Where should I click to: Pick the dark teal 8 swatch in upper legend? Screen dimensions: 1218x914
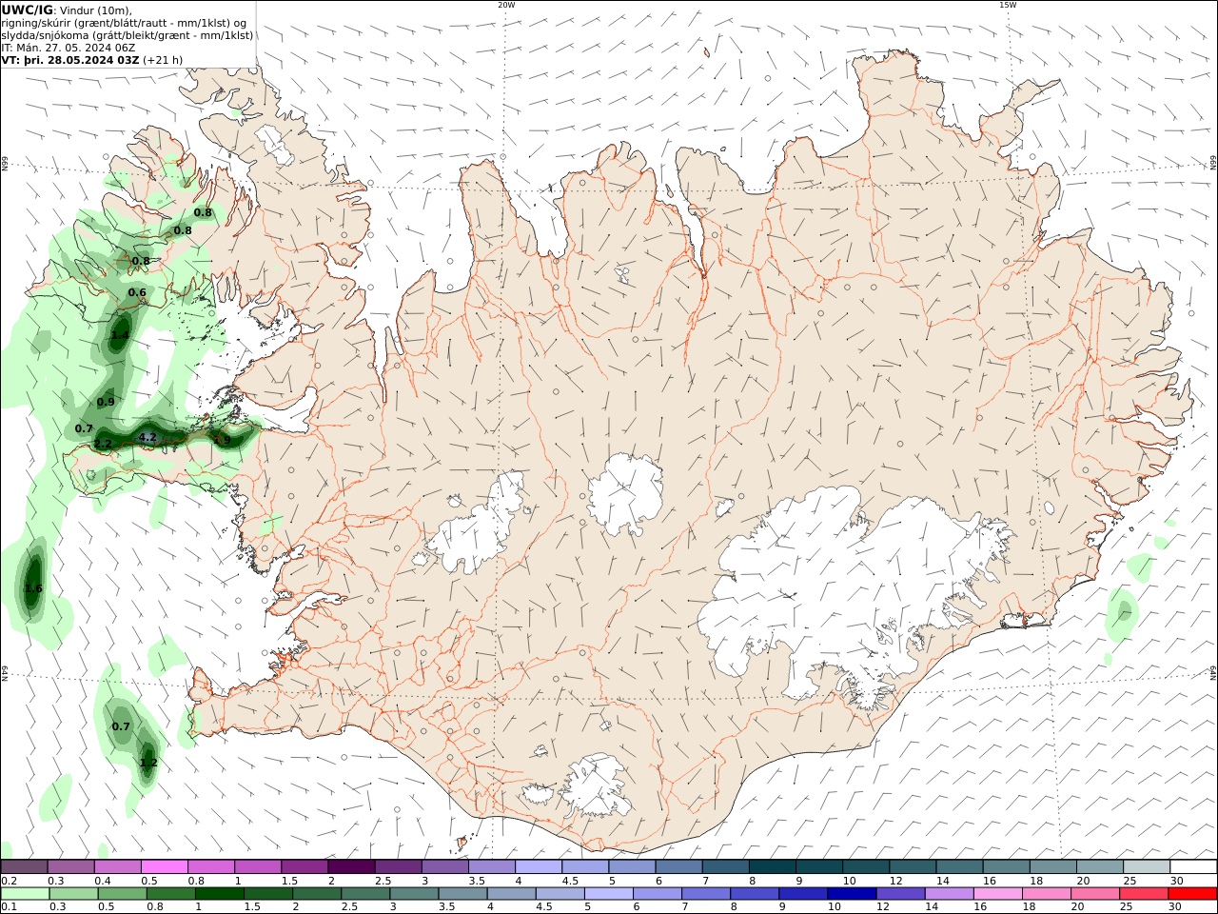click(x=773, y=866)
